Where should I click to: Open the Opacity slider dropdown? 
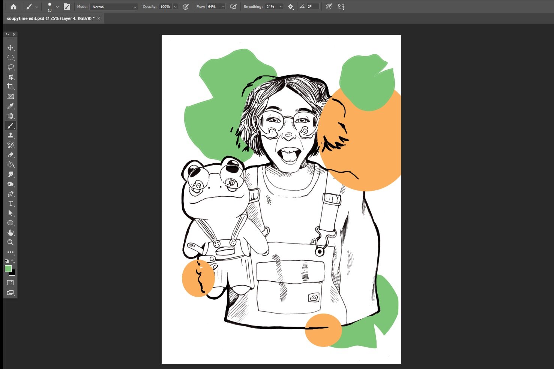[175, 7]
